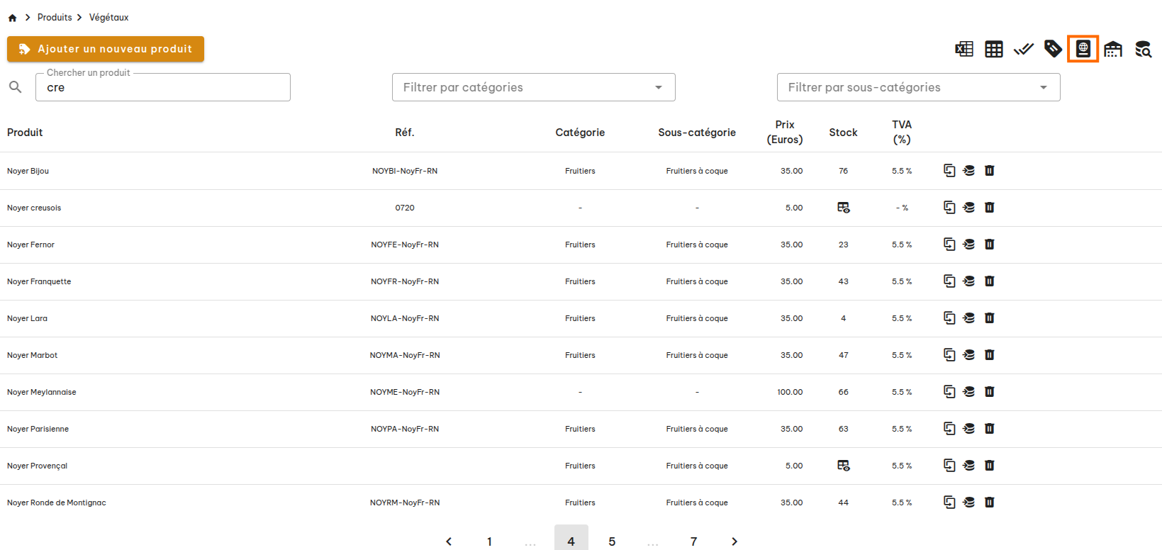The width and height of the screenshot is (1162, 550).
Task: Click the home icon in breadcrumb
Action: [x=12, y=18]
